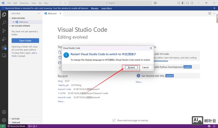Expand the Timeline section
This screenshot has height=128, width=218.
tap(16, 123)
